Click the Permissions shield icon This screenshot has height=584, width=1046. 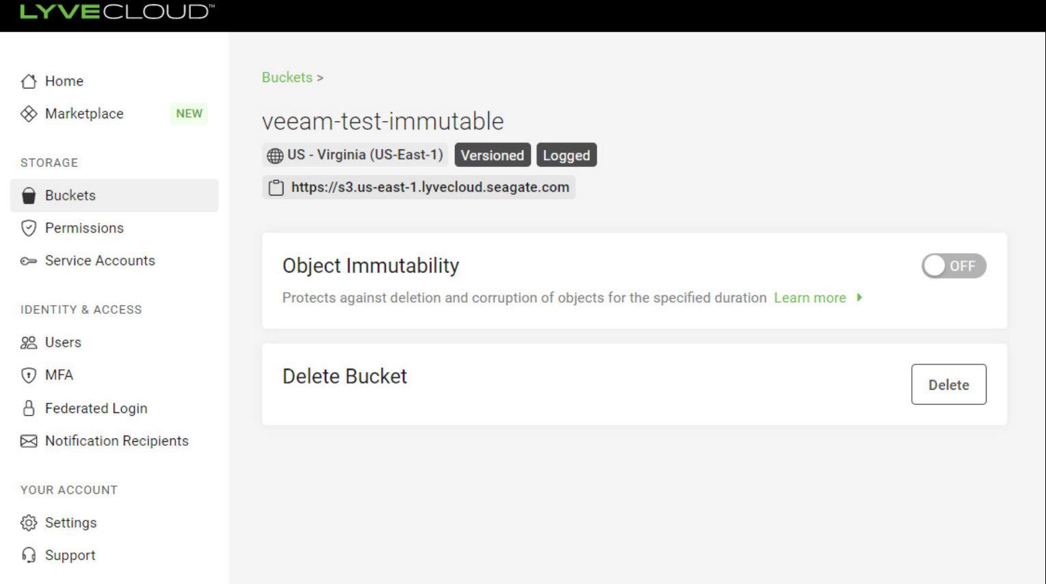coord(29,228)
